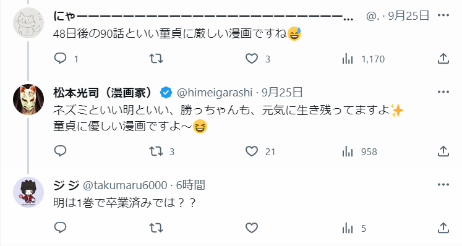Reply to ジジ's tweet
The width and height of the screenshot is (462, 246).
point(61,227)
